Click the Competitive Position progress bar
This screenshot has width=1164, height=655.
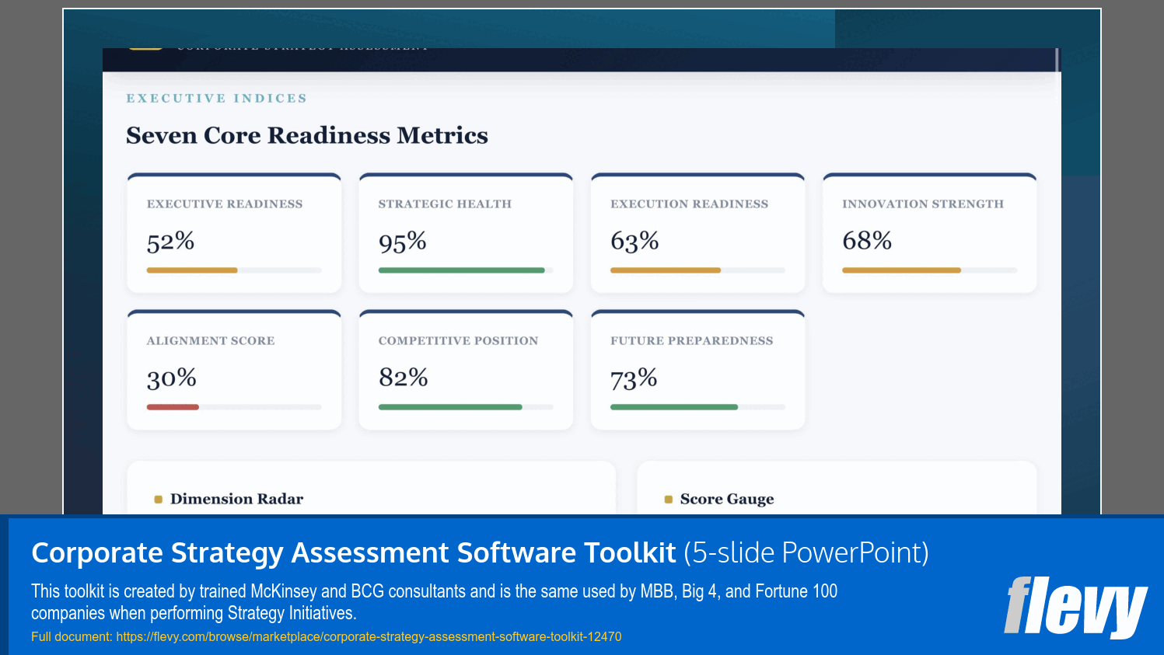[466, 407]
